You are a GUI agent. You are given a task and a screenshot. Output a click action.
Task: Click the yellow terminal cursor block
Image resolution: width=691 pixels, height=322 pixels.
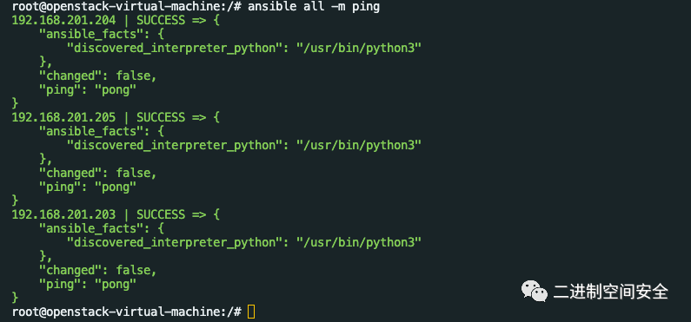tap(251, 312)
